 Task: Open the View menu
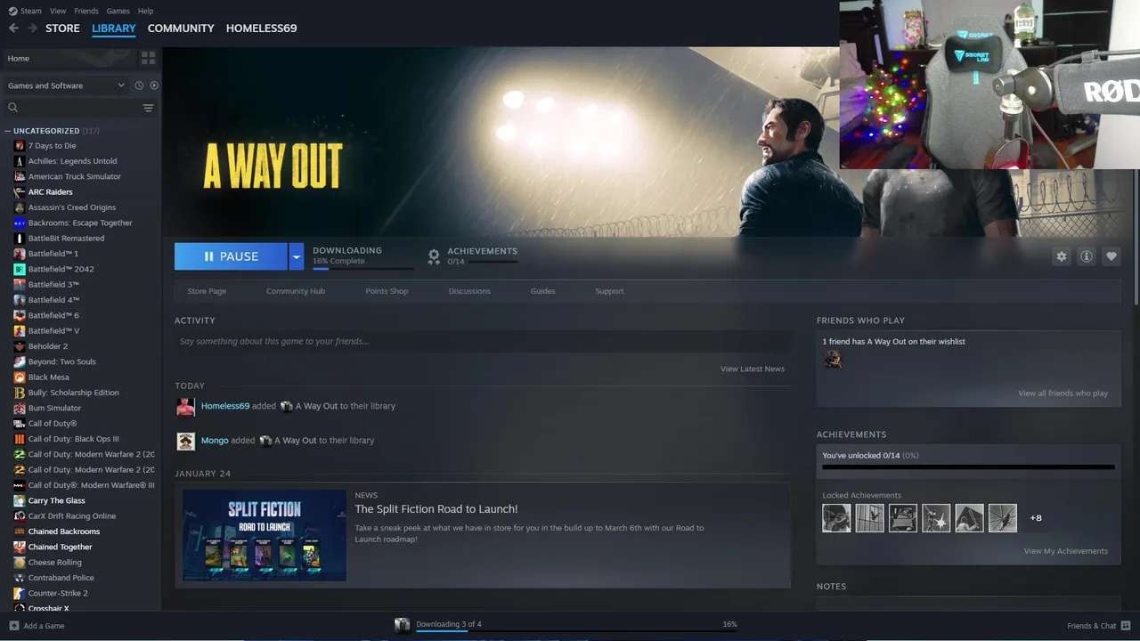click(58, 11)
